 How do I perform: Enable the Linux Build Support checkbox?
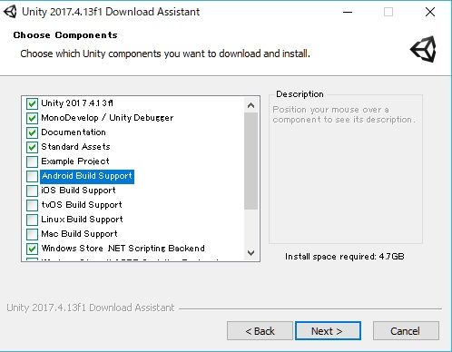coord(32,220)
